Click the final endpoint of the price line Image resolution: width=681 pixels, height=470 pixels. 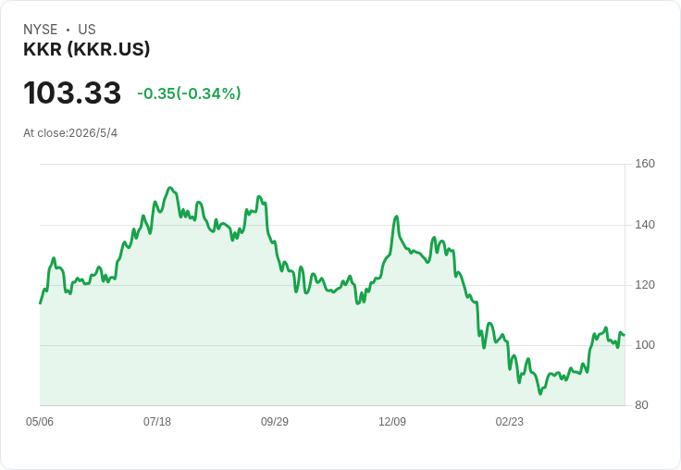pyautogui.click(x=625, y=335)
